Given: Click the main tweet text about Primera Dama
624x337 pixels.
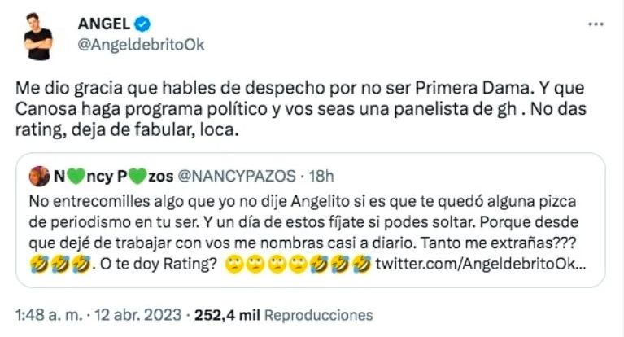Looking at the screenshot, I should (x=309, y=107).
